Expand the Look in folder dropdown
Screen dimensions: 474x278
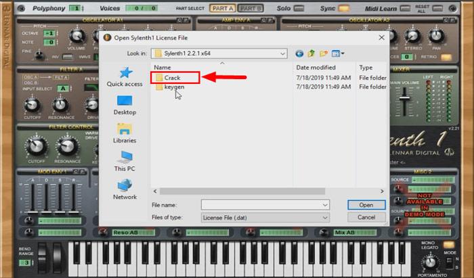[x=282, y=53]
